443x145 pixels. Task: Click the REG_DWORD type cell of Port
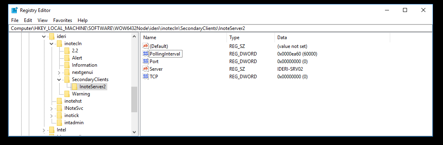pos(243,61)
